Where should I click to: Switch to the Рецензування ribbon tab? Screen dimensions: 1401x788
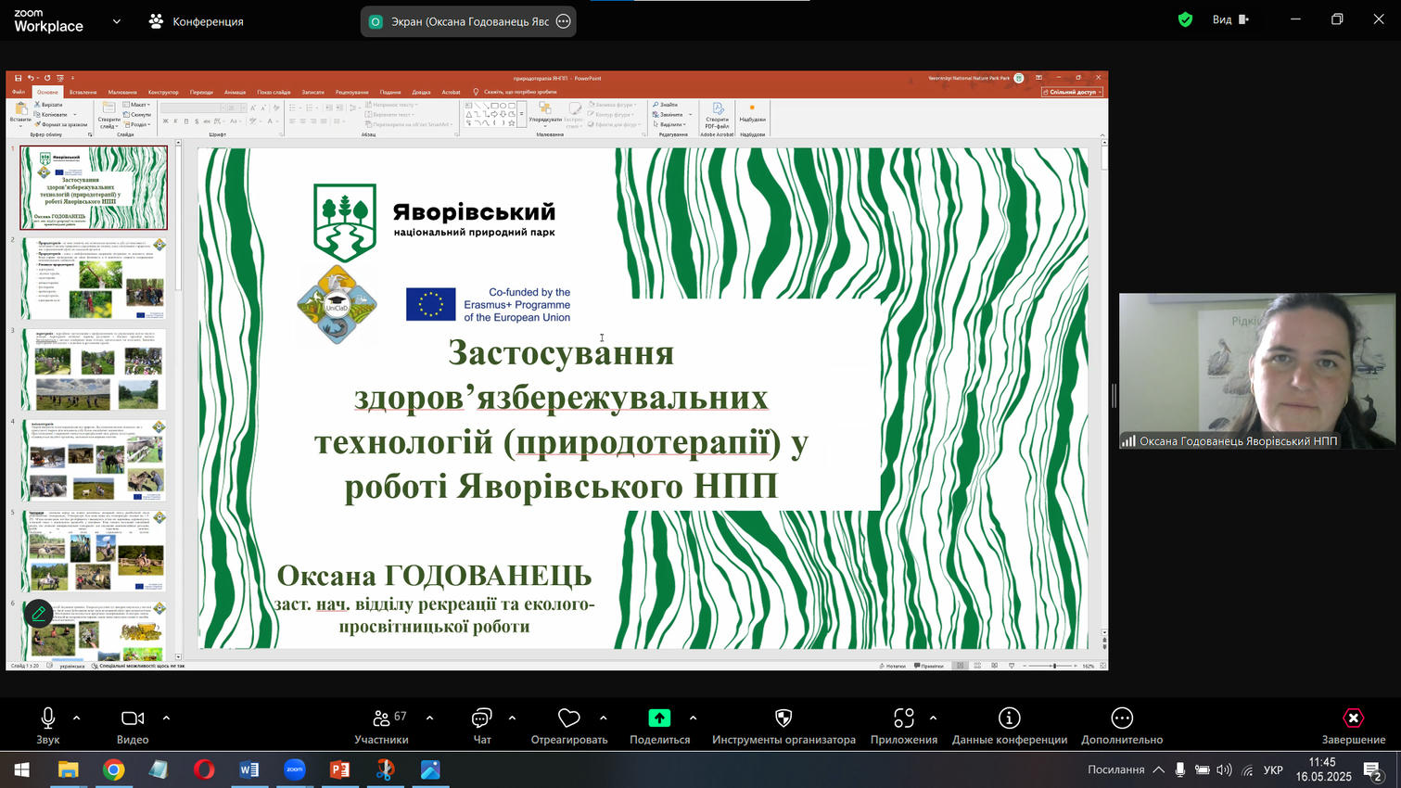[x=351, y=92]
